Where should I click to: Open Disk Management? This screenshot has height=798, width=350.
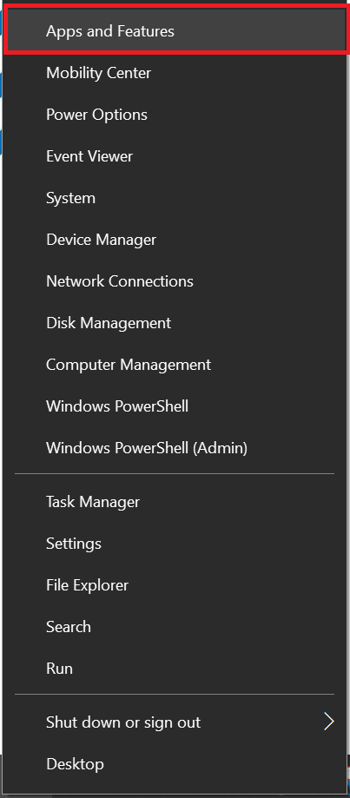[x=176, y=323]
